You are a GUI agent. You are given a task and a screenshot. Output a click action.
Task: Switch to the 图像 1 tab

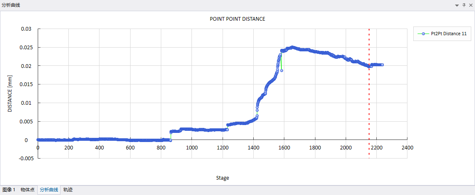pos(8,190)
